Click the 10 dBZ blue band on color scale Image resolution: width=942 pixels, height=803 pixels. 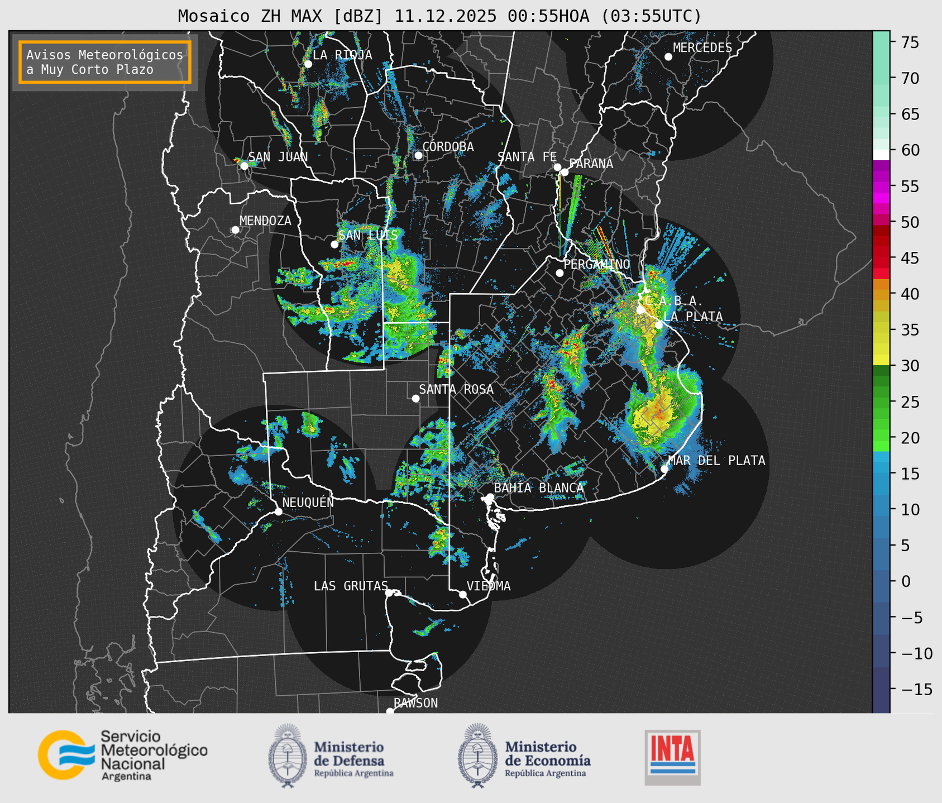(x=881, y=509)
